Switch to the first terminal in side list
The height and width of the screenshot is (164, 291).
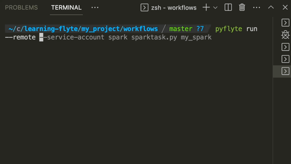click(x=285, y=23)
